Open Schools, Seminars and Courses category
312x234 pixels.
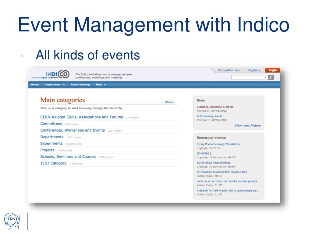(68, 157)
